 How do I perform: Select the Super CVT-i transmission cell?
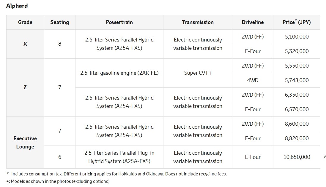(x=198, y=73)
